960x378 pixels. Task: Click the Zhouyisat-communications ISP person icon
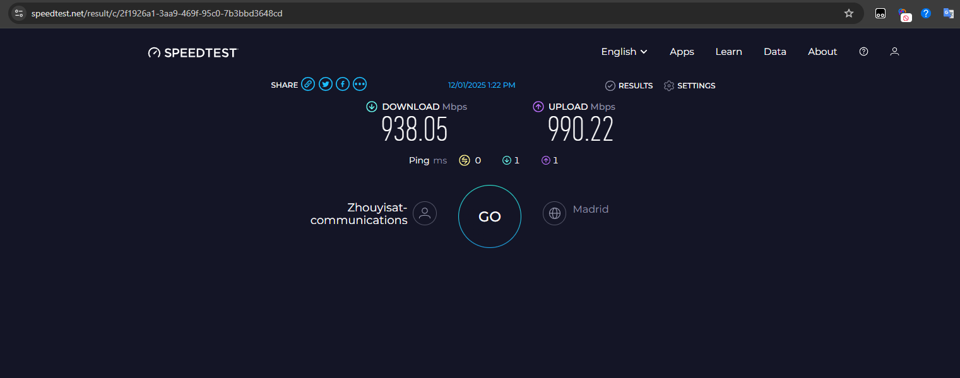[424, 213]
